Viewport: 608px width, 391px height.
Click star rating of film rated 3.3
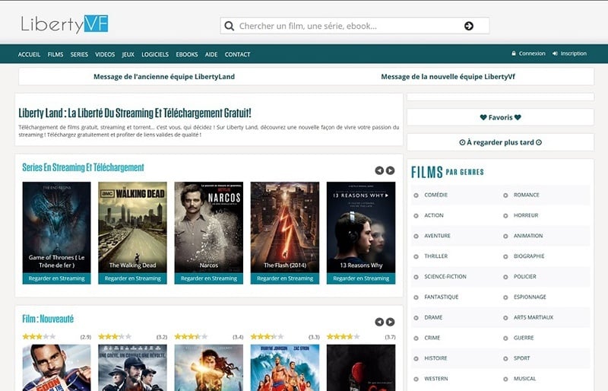(268, 337)
